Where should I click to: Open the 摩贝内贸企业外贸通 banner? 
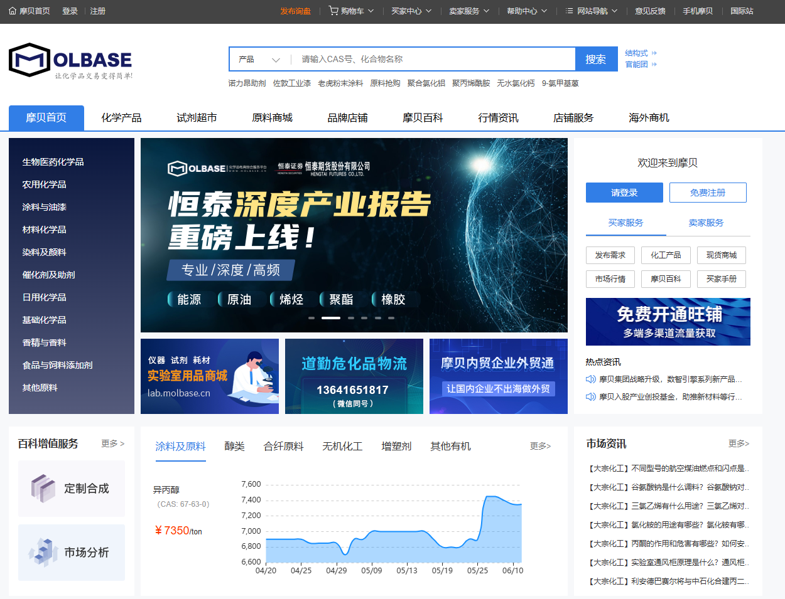499,376
